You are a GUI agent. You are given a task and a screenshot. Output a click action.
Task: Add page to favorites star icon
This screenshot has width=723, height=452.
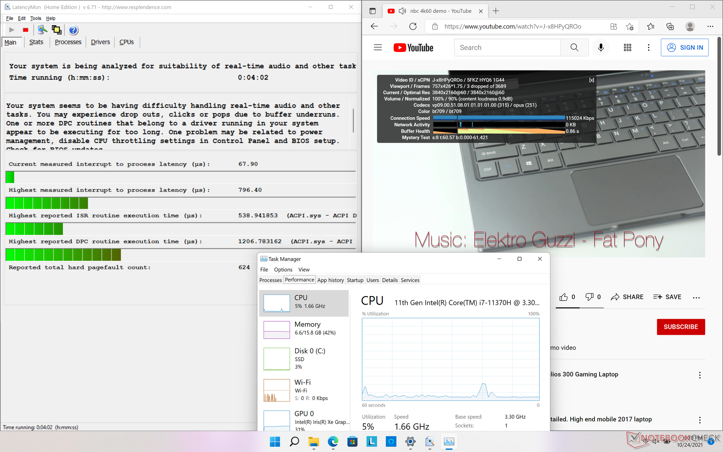click(630, 26)
